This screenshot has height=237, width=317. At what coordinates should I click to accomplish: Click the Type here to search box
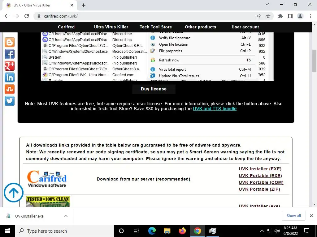[x=64, y=231]
